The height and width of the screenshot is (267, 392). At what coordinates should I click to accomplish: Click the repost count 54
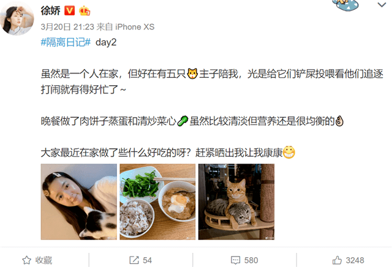pyautogui.click(x=147, y=260)
